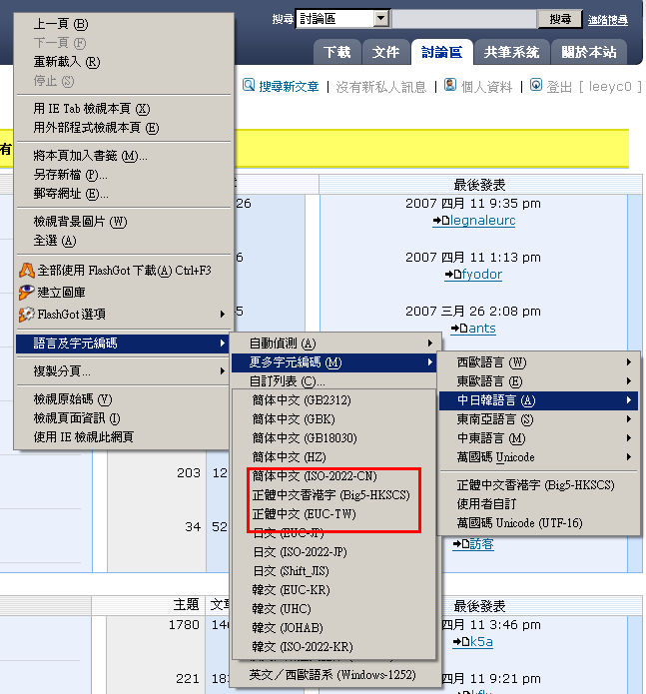Select 使用者自訂 encoding entry

click(x=538, y=504)
